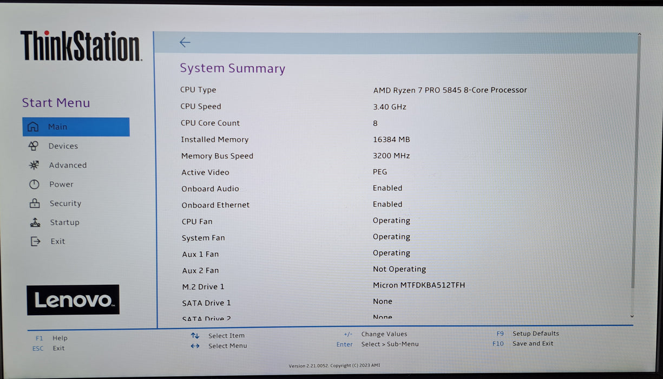Click the CPU Type label

[x=198, y=90]
